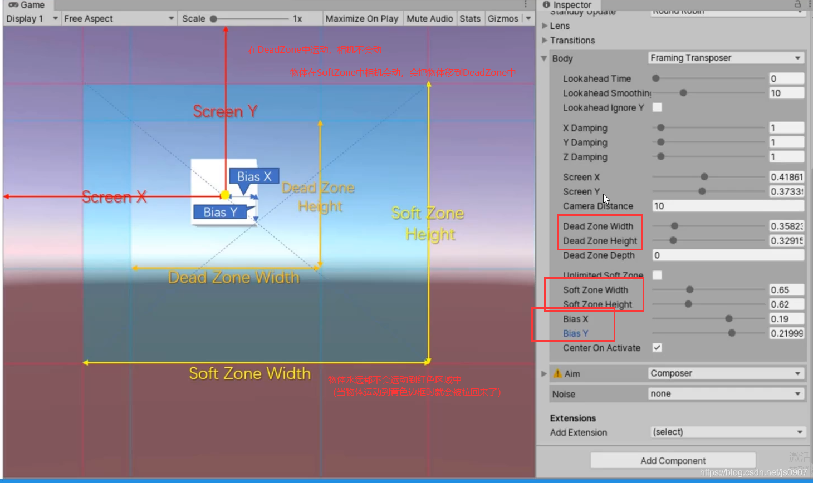
Task: Click the Dead Zone Width label
Action: pos(597,226)
